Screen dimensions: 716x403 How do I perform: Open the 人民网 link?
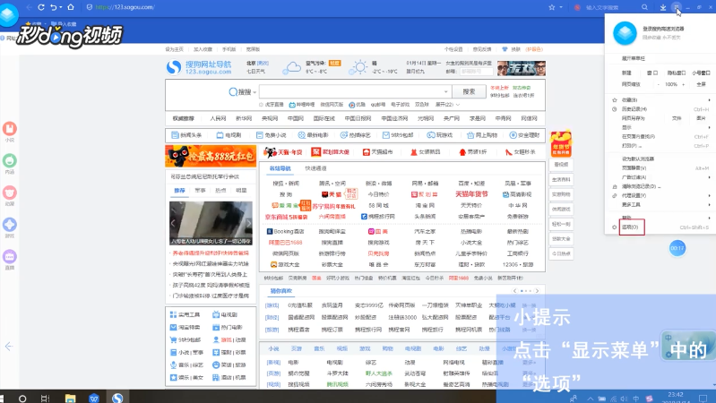click(x=218, y=118)
